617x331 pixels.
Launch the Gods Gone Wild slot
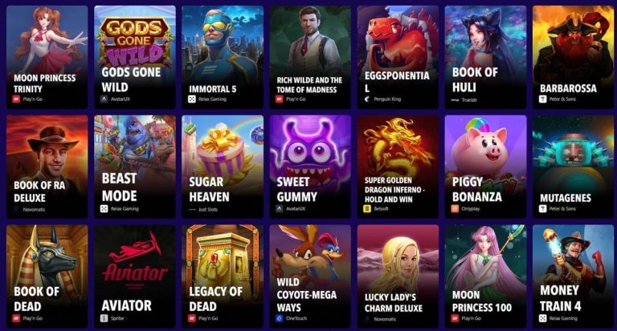click(x=135, y=57)
